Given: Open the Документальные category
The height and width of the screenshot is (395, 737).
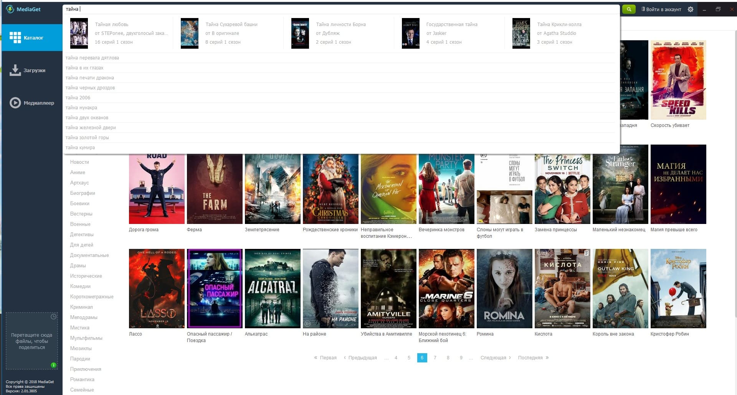Looking at the screenshot, I should tap(89, 255).
